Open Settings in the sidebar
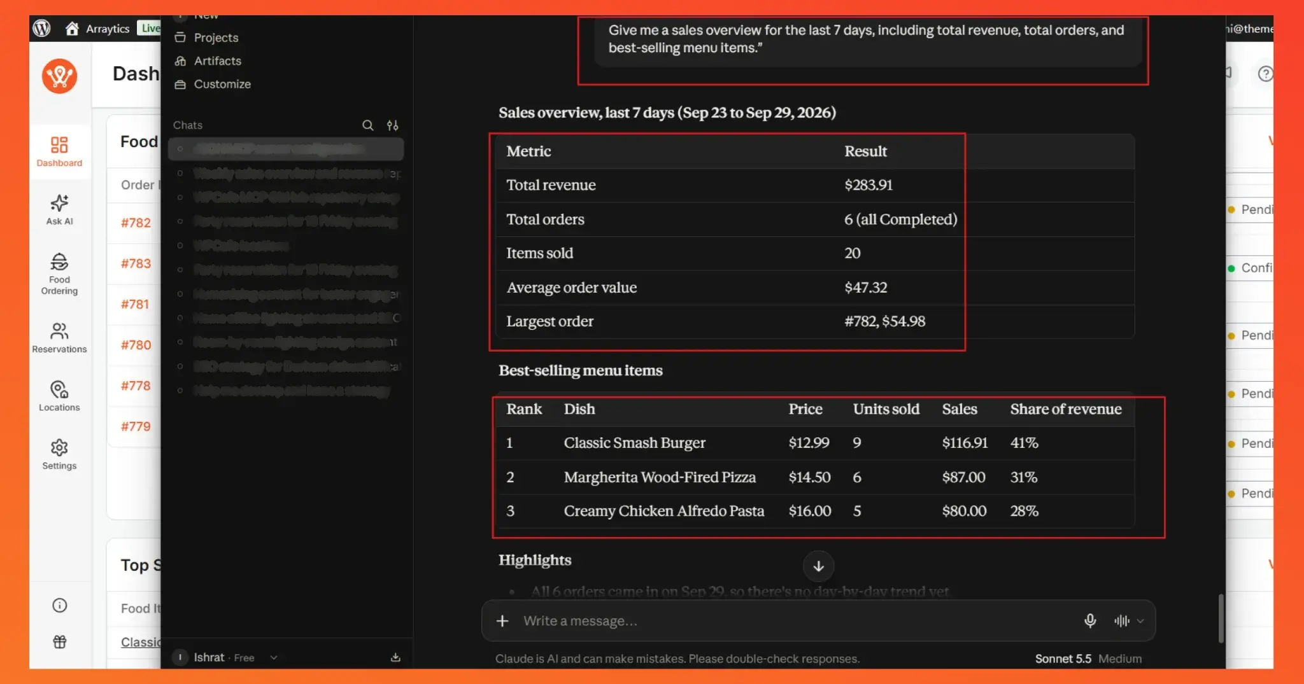 point(59,454)
